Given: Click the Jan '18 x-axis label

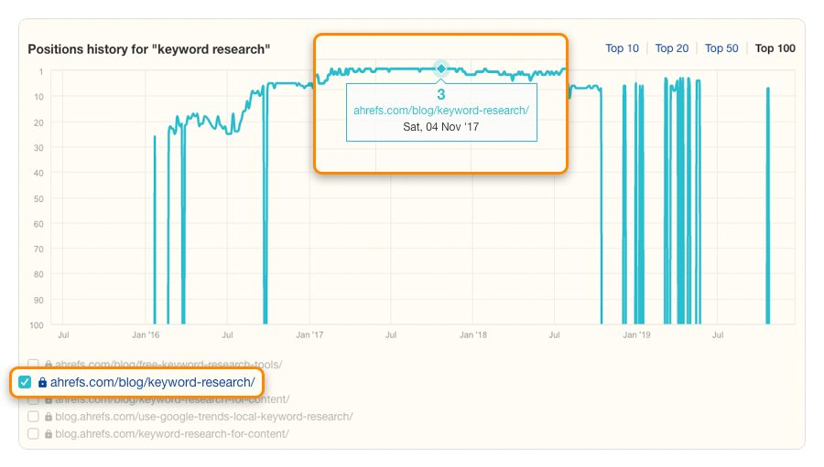Looking at the screenshot, I should point(473,334).
